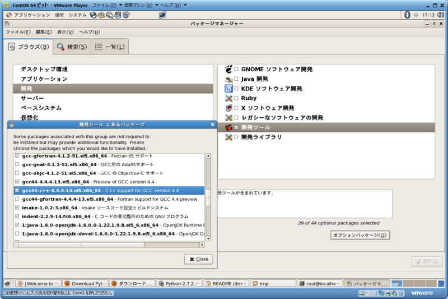Switch to the root@localhost terminal taskbar window
448x299 pixels.
point(320,283)
